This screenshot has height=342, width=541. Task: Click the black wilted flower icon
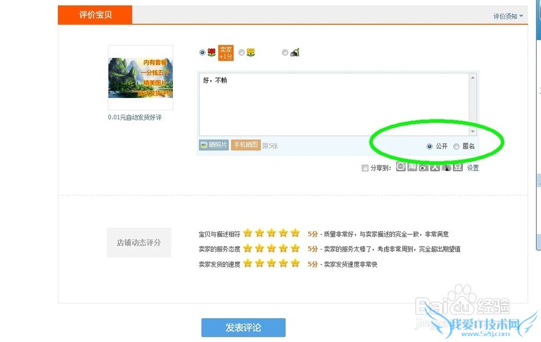click(x=295, y=52)
